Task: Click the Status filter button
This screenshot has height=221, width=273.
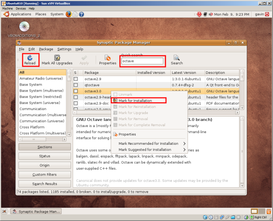Action: 45,156
